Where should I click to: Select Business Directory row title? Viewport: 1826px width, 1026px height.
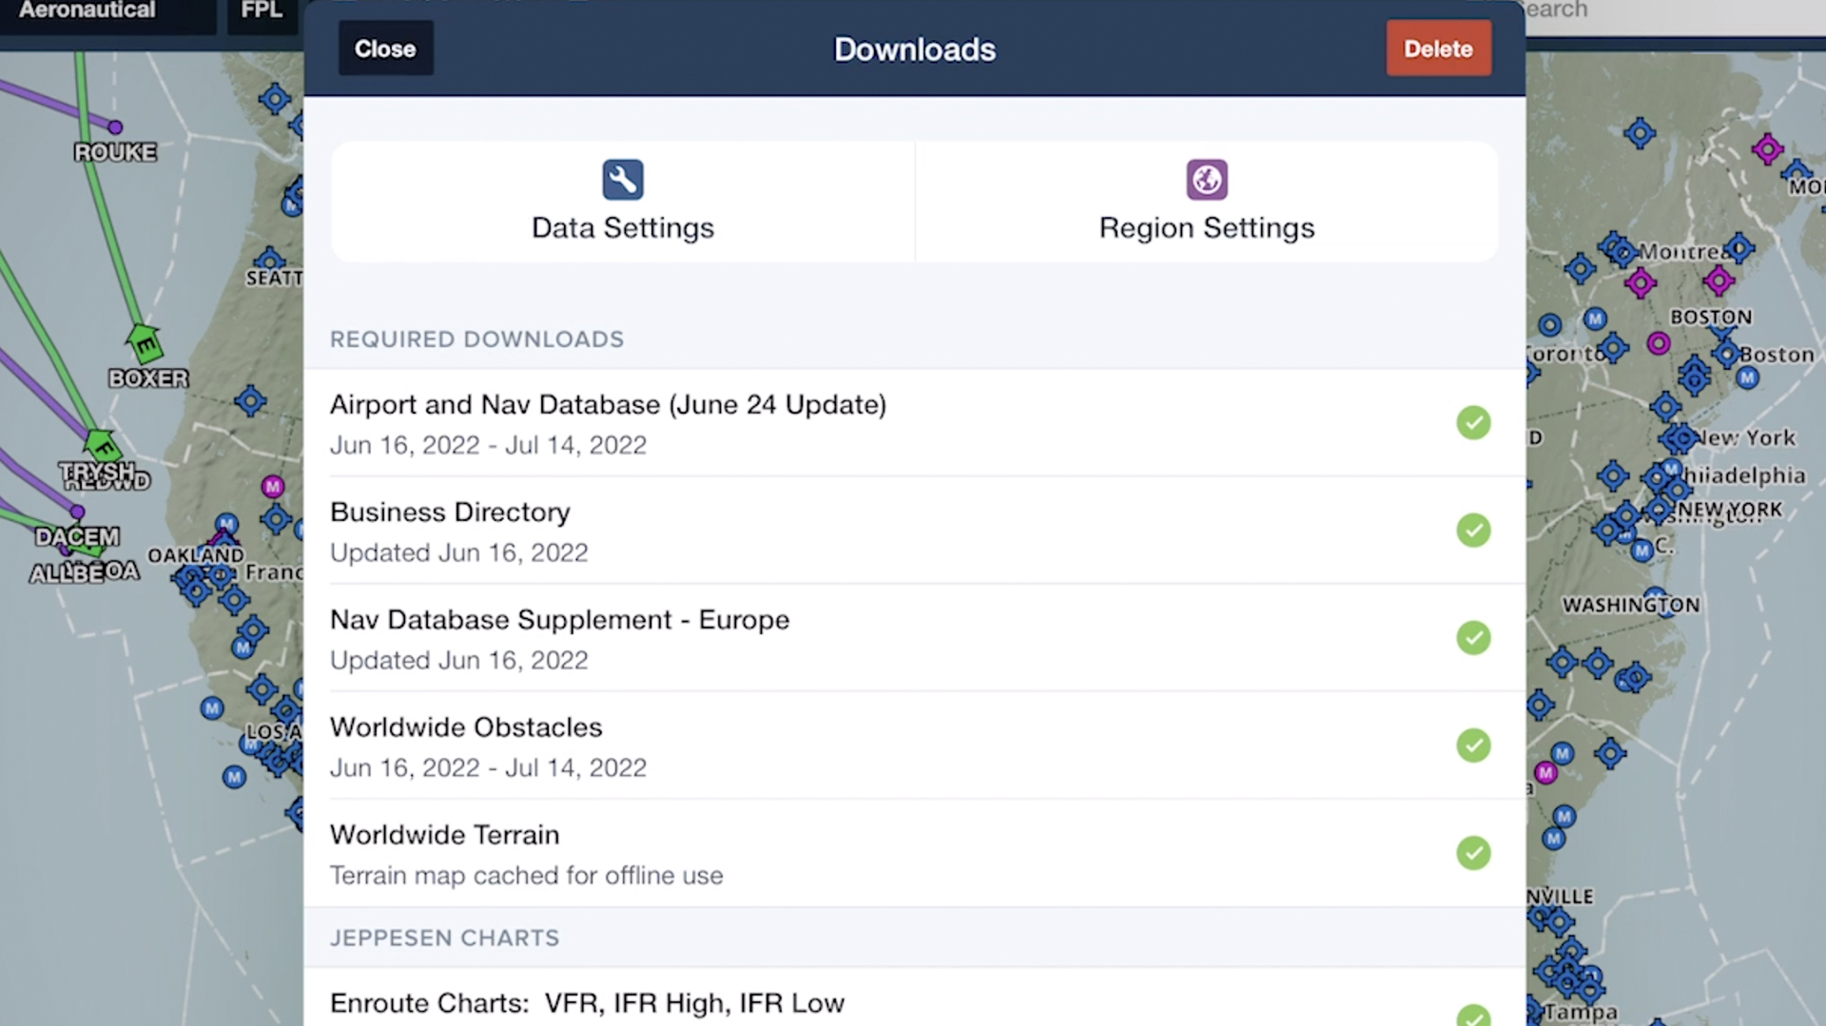click(x=450, y=513)
